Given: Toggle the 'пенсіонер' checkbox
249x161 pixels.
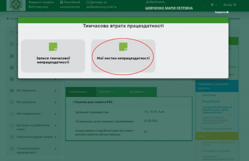Looking at the screenshot, I should [200, 95].
